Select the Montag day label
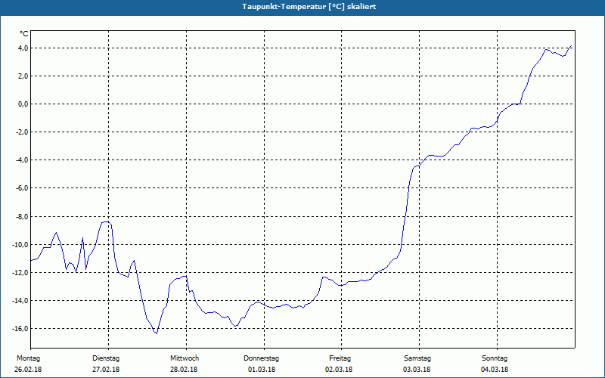The image size is (605, 378). click(28, 358)
